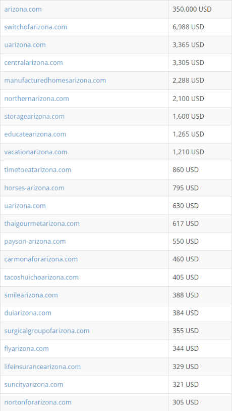The height and width of the screenshot is (411, 232).
Task: Click the uarizona.com link priced 3,365 USD
Action: tap(25, 45)
